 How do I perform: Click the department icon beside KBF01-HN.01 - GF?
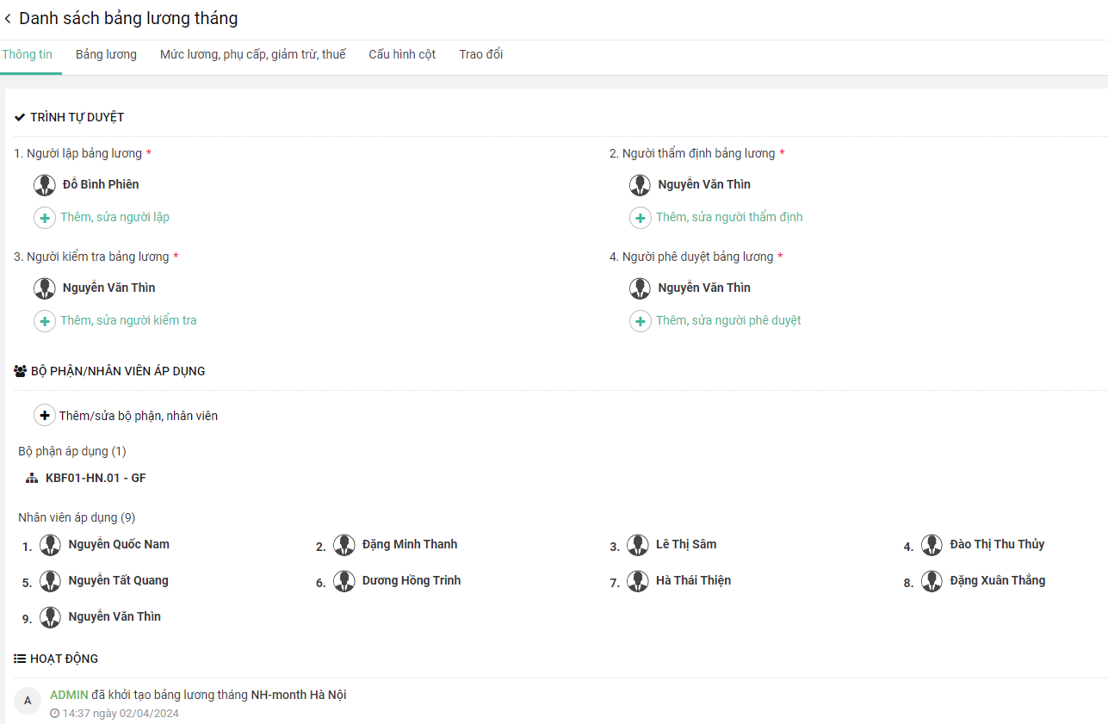(32, 478)
